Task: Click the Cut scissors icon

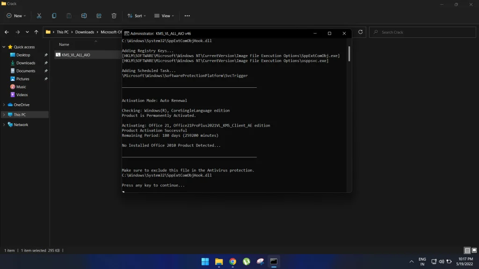Action: click(x=39, y=16)
